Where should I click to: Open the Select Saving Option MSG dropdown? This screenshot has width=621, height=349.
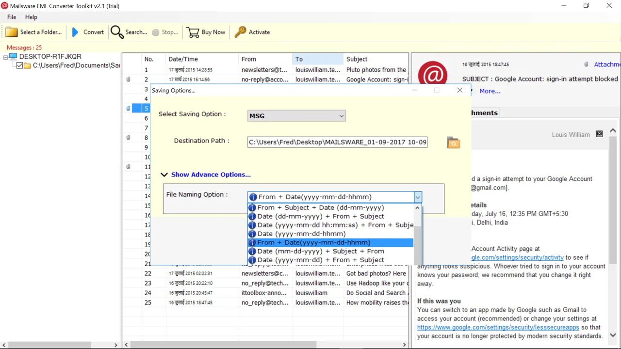click(x=296, y=116)
